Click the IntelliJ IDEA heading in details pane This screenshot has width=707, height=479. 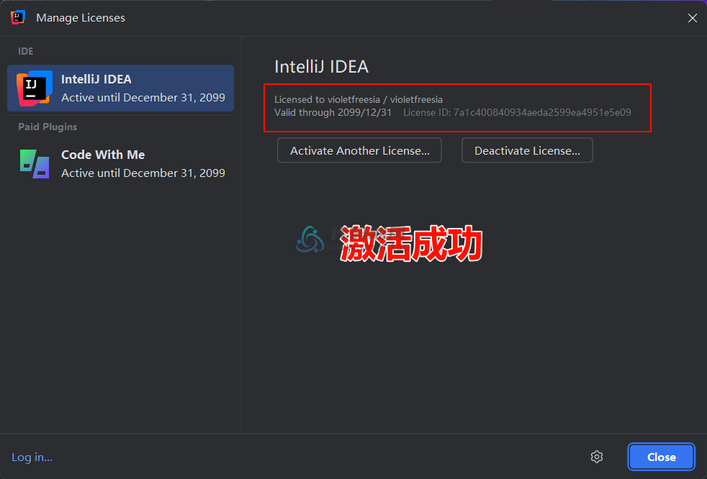coord(322,67)
